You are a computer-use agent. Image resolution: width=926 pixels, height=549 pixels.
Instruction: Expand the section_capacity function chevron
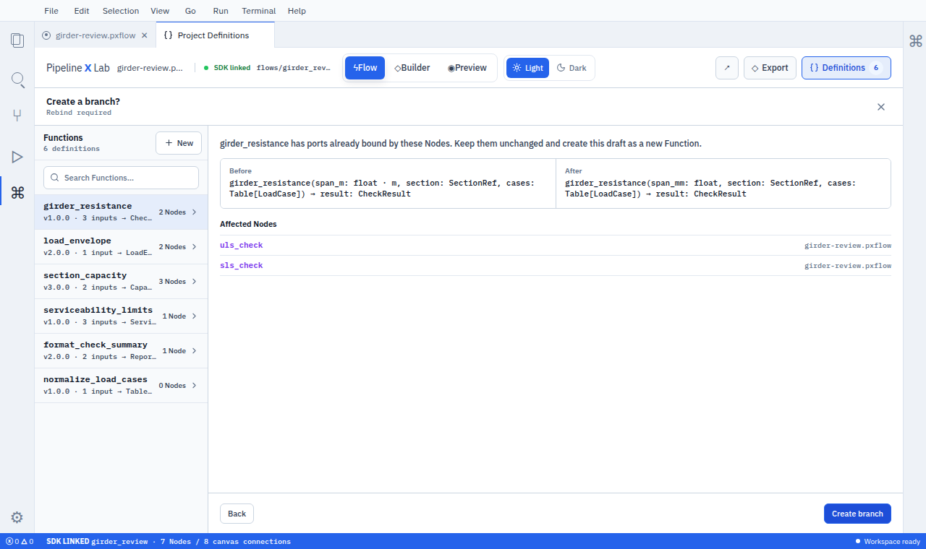pos(195,282)
